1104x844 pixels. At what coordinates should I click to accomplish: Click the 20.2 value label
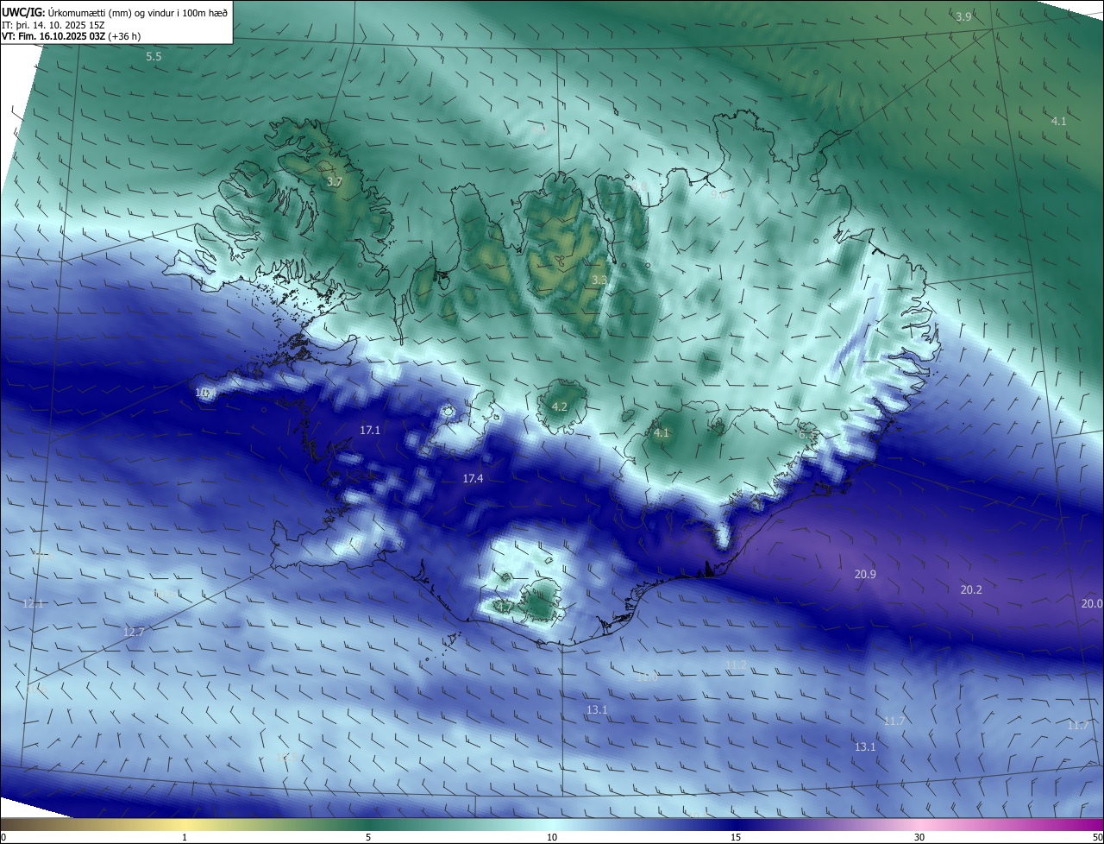(971, 589)
